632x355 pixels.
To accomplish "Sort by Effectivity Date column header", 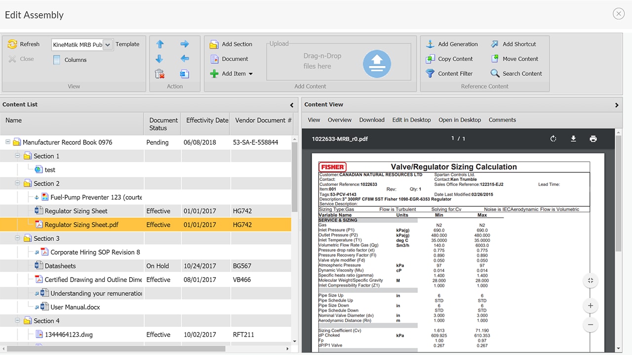I will (x=206, y=124).
